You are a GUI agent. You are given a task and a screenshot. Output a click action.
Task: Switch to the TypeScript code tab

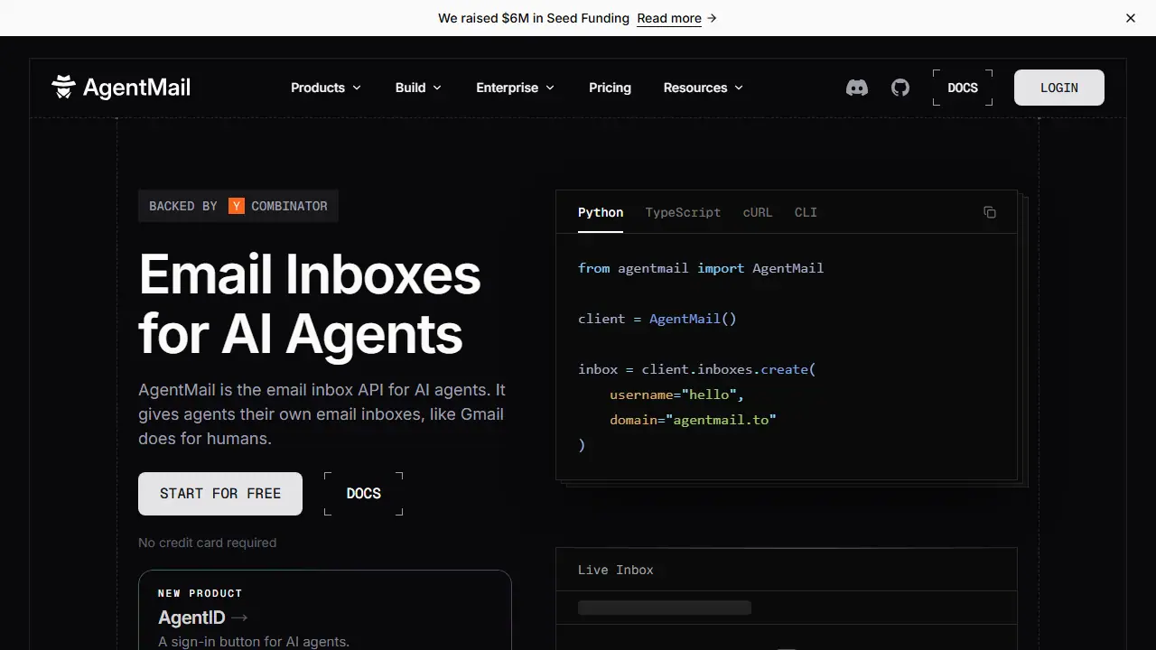click(x=683, y=212)
